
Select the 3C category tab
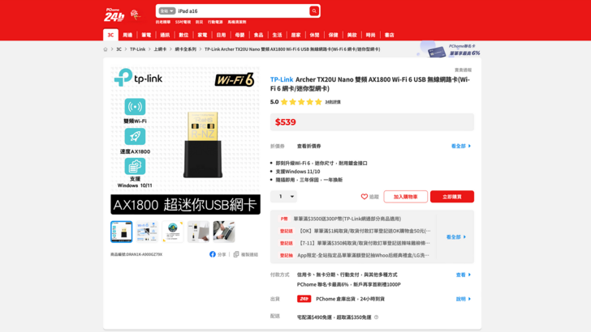110,35
